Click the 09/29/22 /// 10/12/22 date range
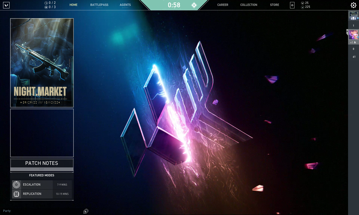The image size is (359, 215). 40,102
